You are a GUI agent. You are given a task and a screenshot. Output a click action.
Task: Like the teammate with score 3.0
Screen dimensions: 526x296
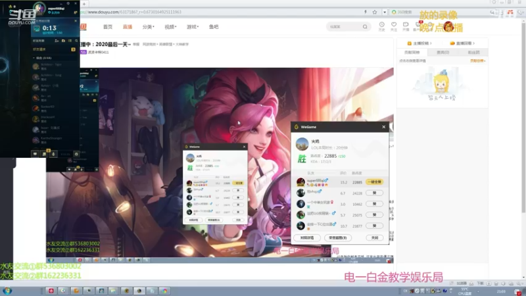point(374,204)
